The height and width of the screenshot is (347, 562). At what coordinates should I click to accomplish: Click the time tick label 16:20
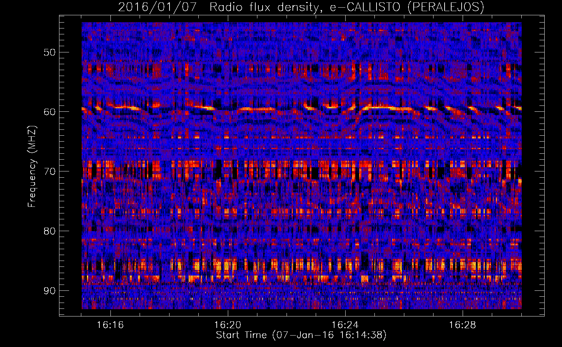click(228, 325)
